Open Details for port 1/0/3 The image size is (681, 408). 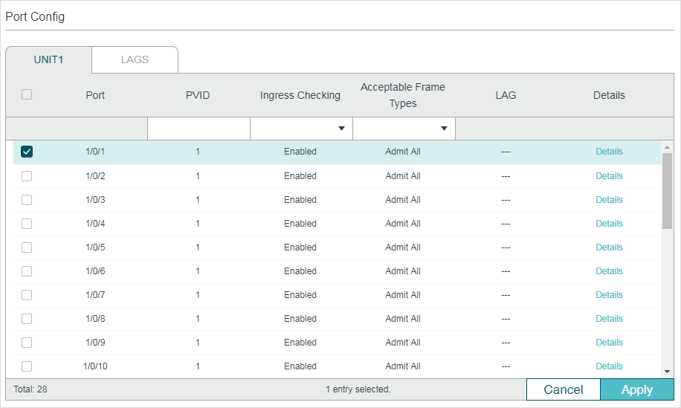pos(609,200)
